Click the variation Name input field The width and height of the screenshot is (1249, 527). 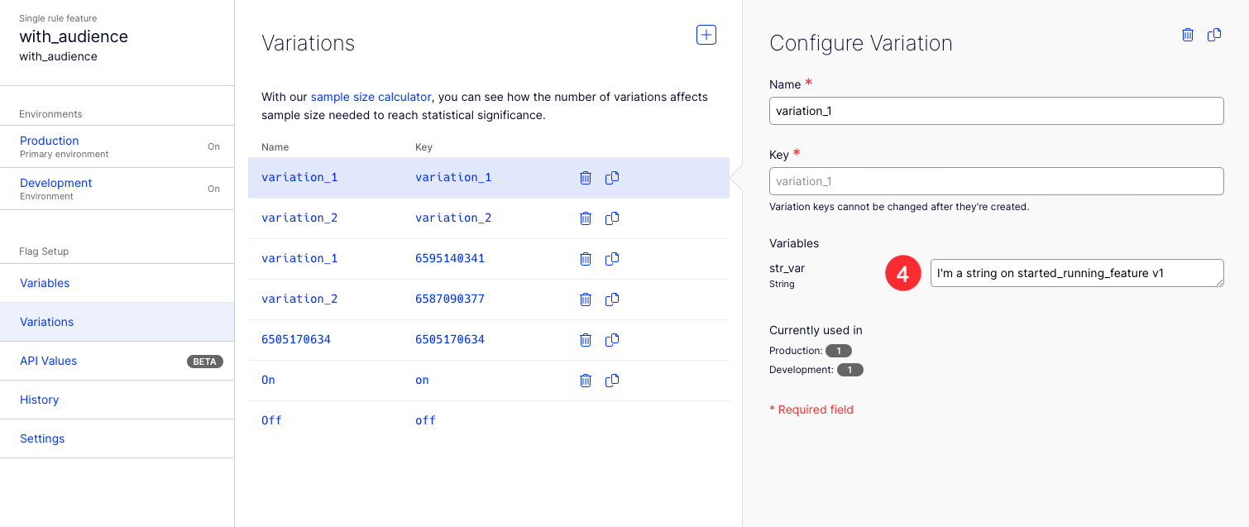coord(996,111)
